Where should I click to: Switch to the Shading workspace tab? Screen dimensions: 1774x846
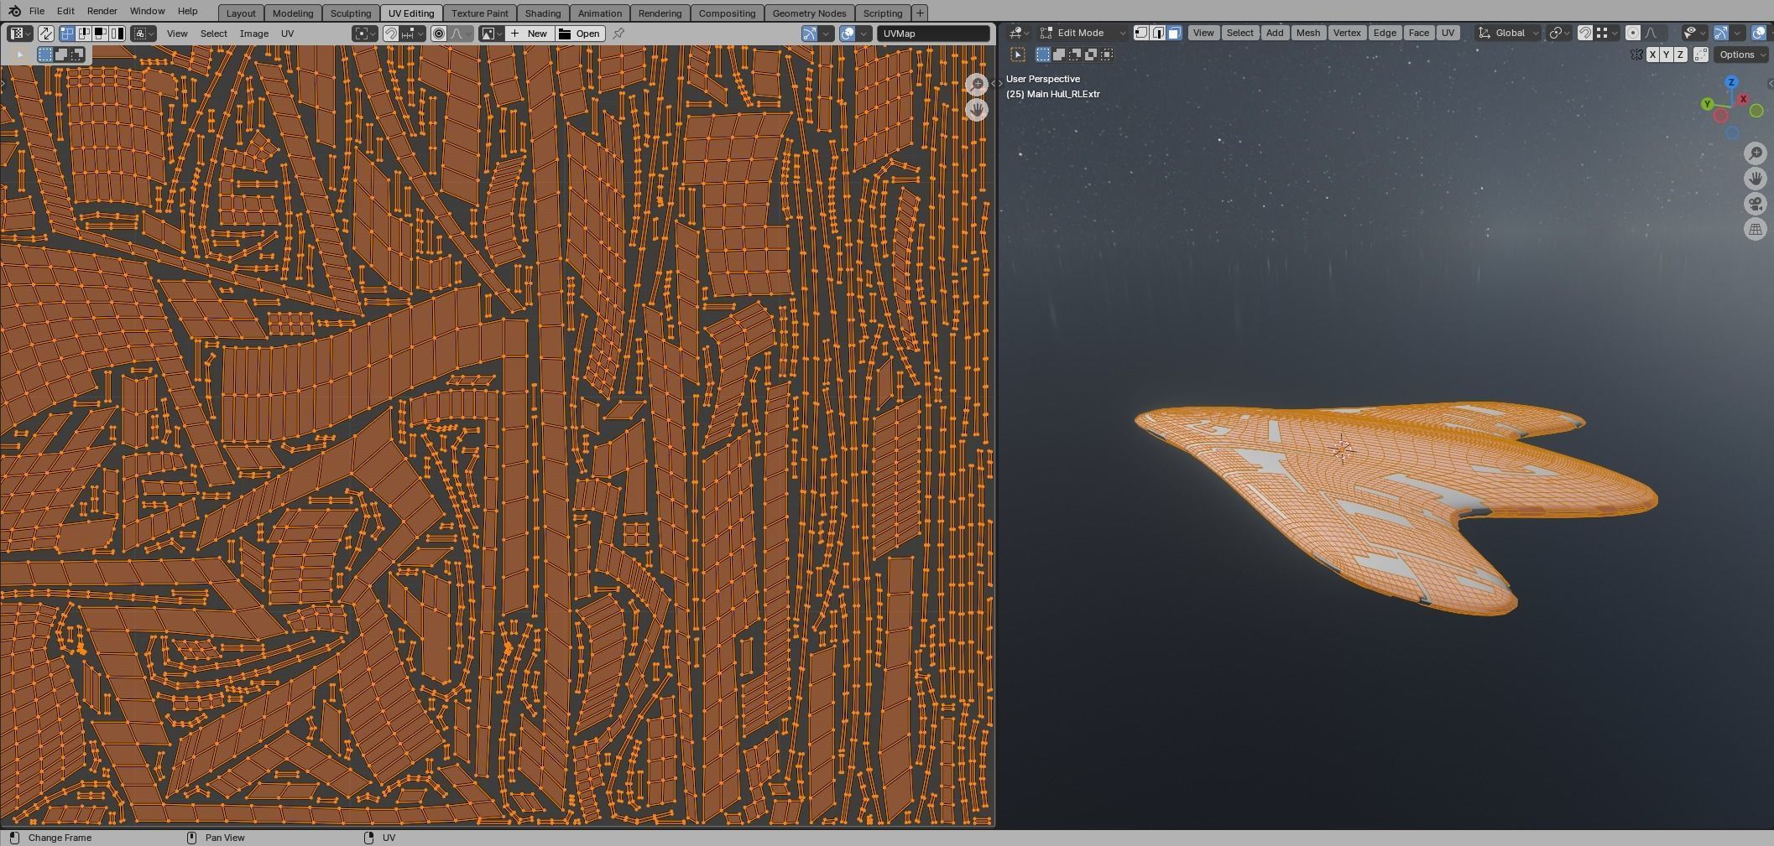pyautogui.click(x=543, y=13)
